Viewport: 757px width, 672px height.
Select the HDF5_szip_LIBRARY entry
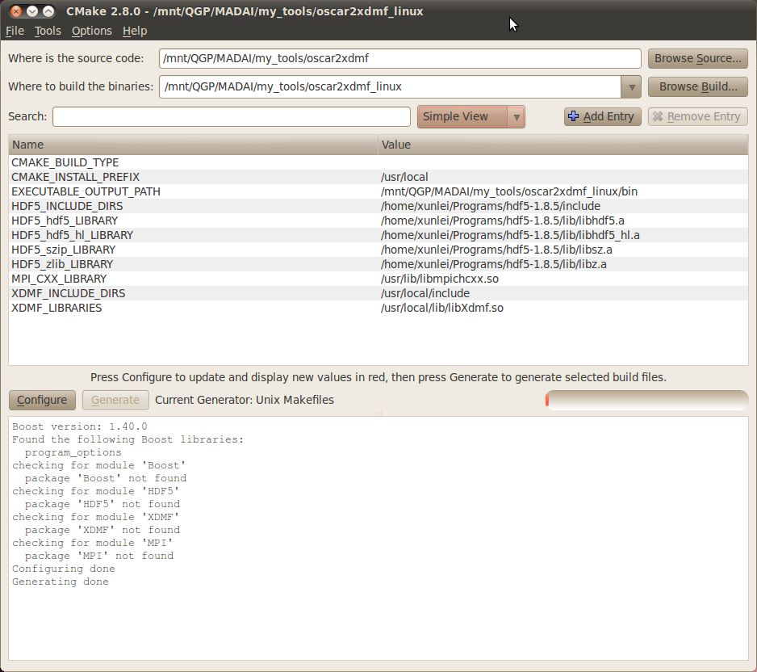pos(64,250)
